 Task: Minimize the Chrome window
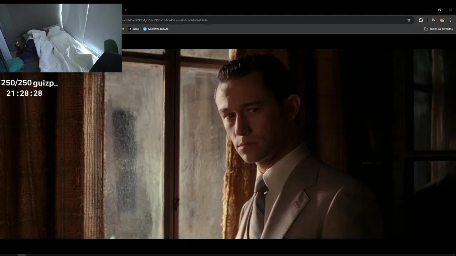pyautogui.click(x=429, y=10)
